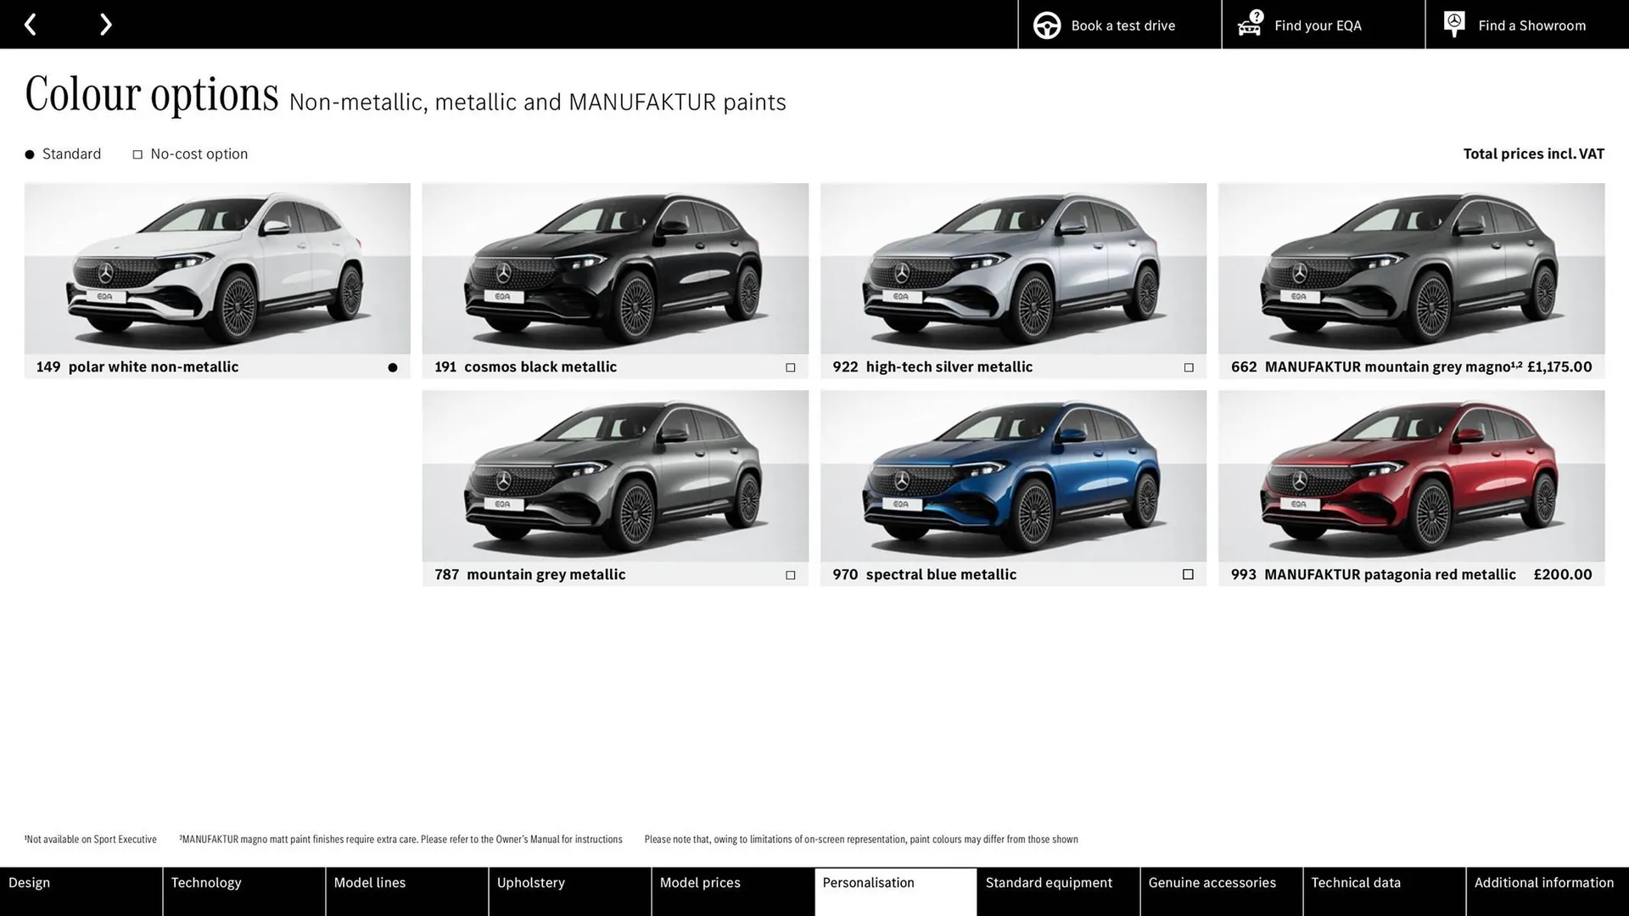Check the spectral blue metallic option box
This screenshot has width=1629, height=916.
(1188, 574)
